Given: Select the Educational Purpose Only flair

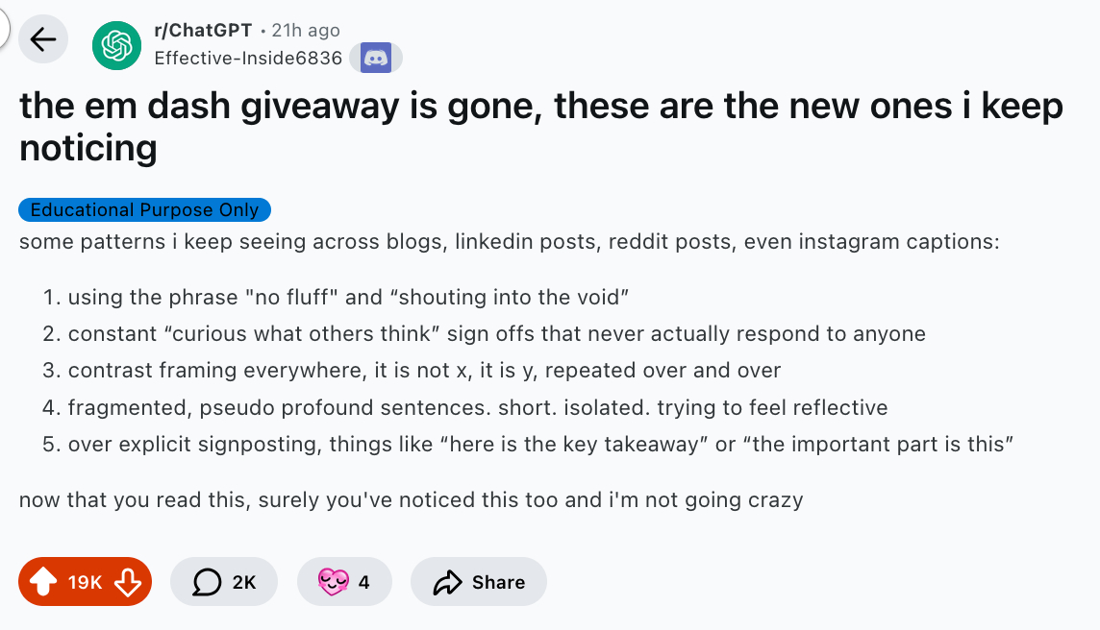Looking at the screenshot, I should click(144, 209).
